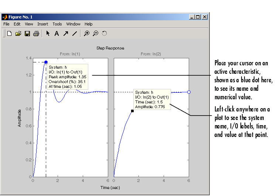Save the figure with the floppy icon
The height and width of the screenshot is (196, 277).
(27, 33)
